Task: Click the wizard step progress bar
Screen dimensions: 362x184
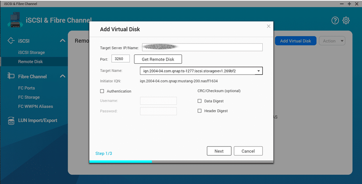Action: tap(181, 162)
